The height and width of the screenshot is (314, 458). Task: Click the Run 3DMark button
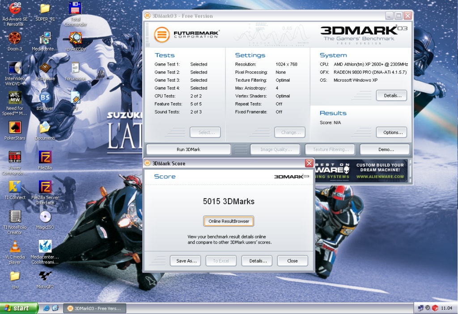pyautogui.click(x=188, y=150)
